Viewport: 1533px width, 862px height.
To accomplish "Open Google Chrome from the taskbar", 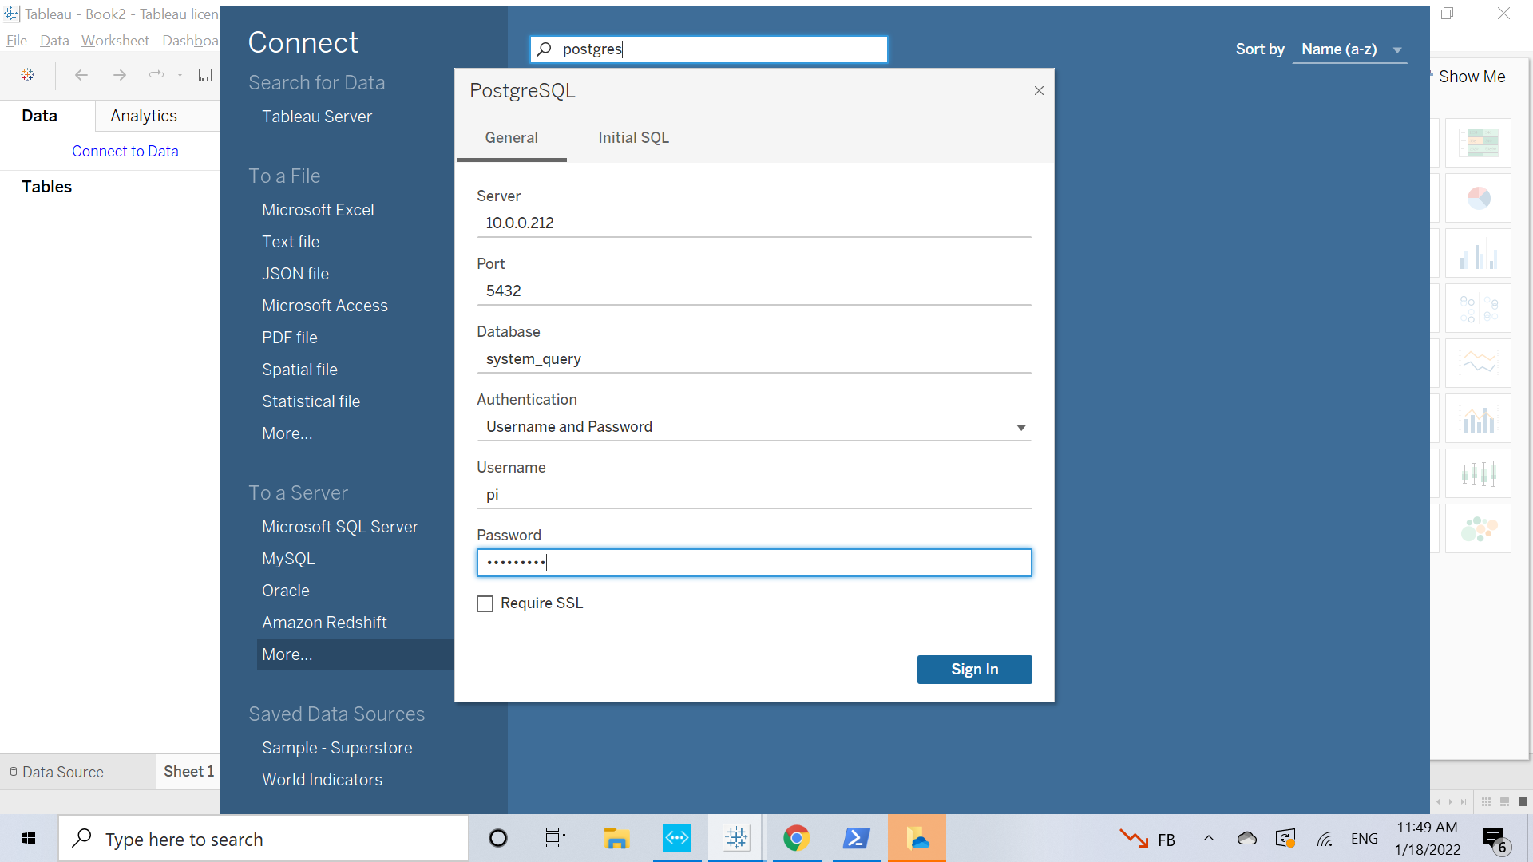I will 796,838.
